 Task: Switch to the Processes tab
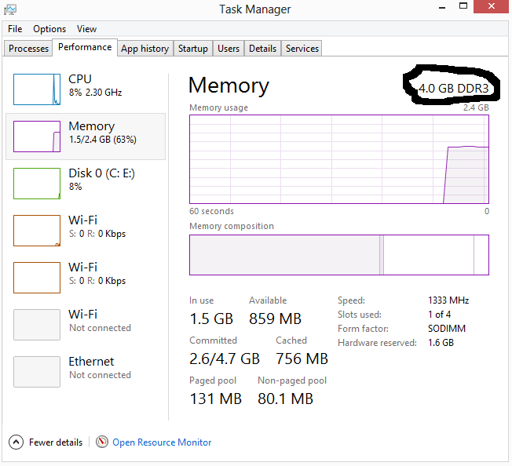28,49
